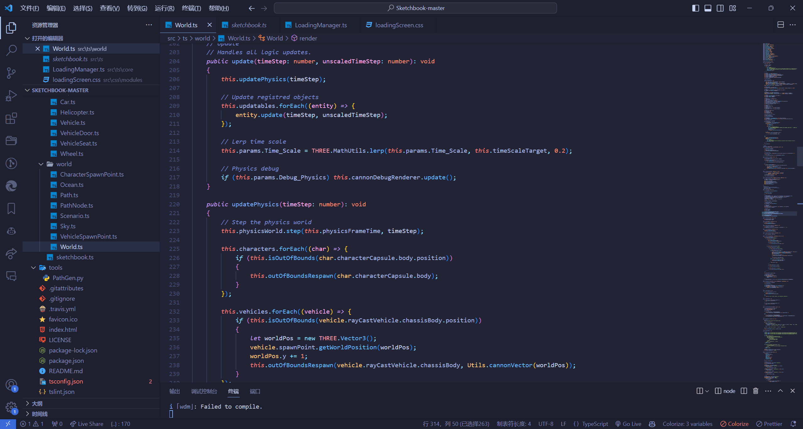Click the Sketchbook-master search box
803x429 pixels.
[x=415, y=8]
